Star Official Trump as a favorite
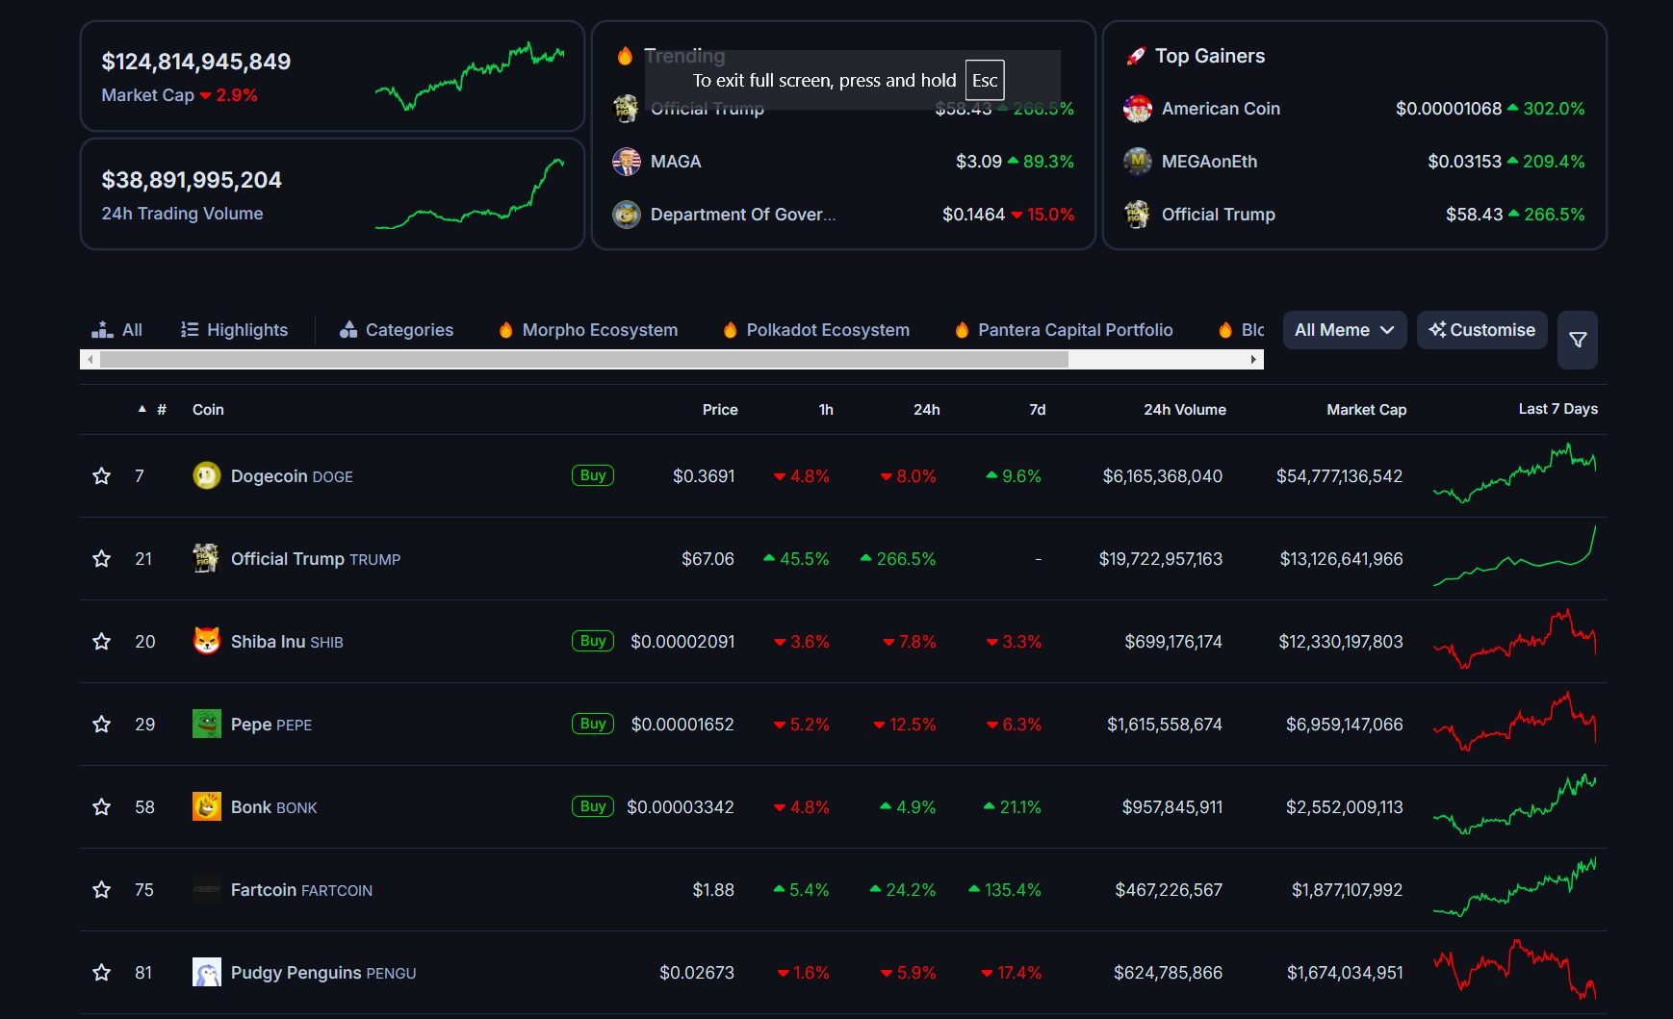The height and width of the screenshot is (1019, 1673). [x=101, y=558]
